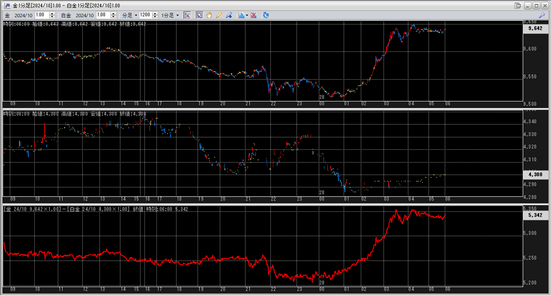Toggle the crosshair cursor display button
Image resolution: width=551 pixels, height=296 pixels.
click(x=187, y=15)
